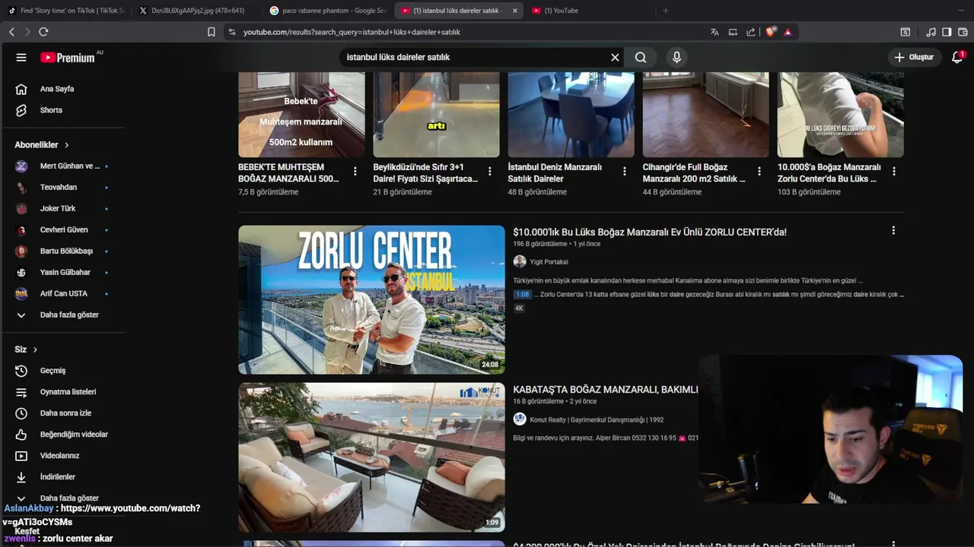
Task: Click the translate page icon
Action: [715, 32]
